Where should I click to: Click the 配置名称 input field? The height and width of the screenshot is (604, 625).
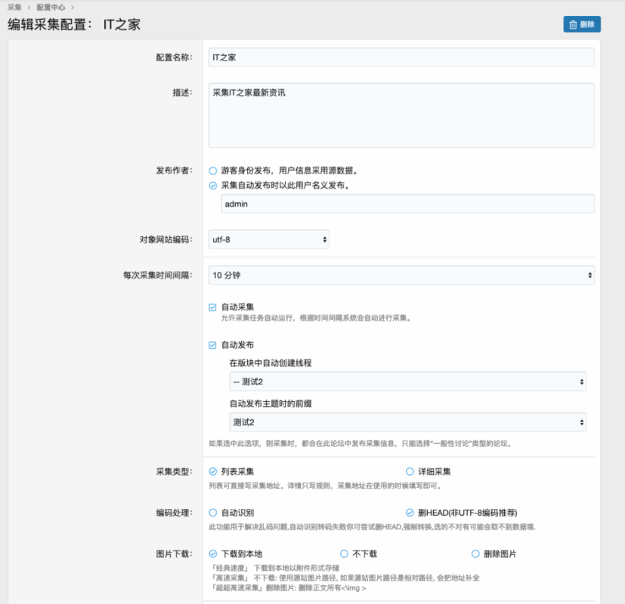pos(401,57)
